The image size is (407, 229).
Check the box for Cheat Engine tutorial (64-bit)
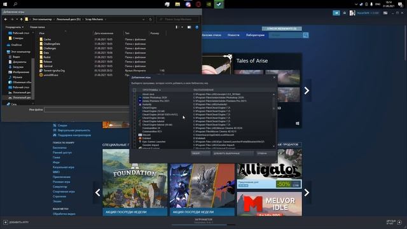(134, 125)
